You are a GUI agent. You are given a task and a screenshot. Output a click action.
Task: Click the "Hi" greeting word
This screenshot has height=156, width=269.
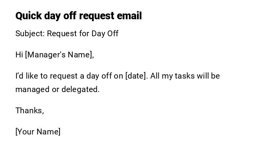coord(19,55)
